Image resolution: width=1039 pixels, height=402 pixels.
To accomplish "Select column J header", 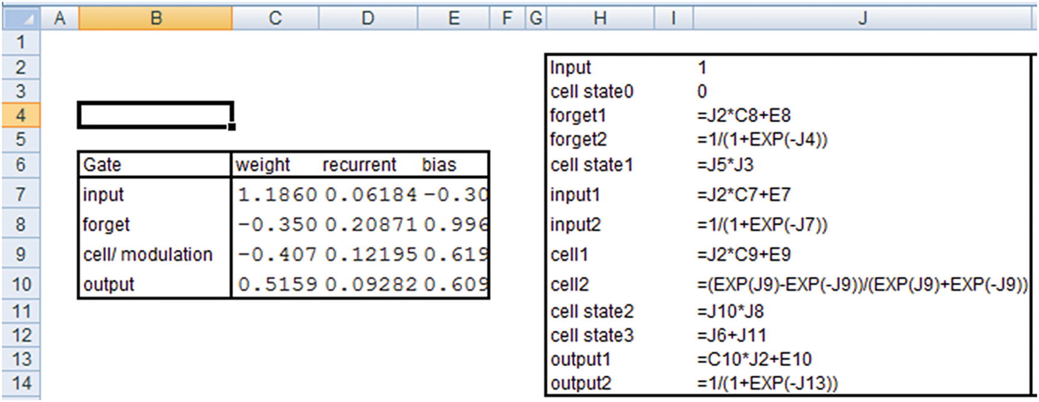I will (862, 19).
